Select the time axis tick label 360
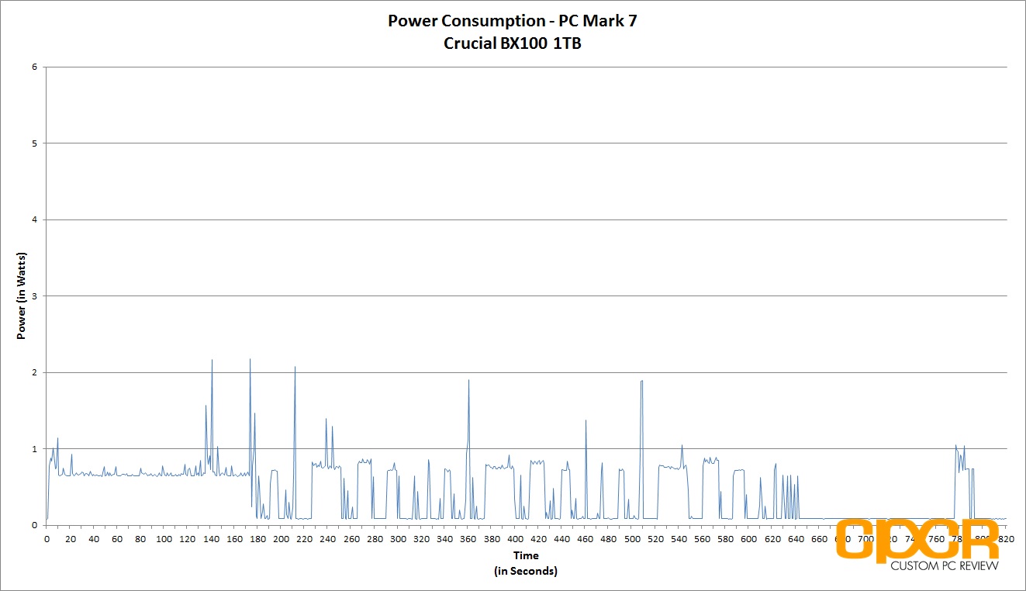This screenshot has width=1026, height=591. click(468, 538)
